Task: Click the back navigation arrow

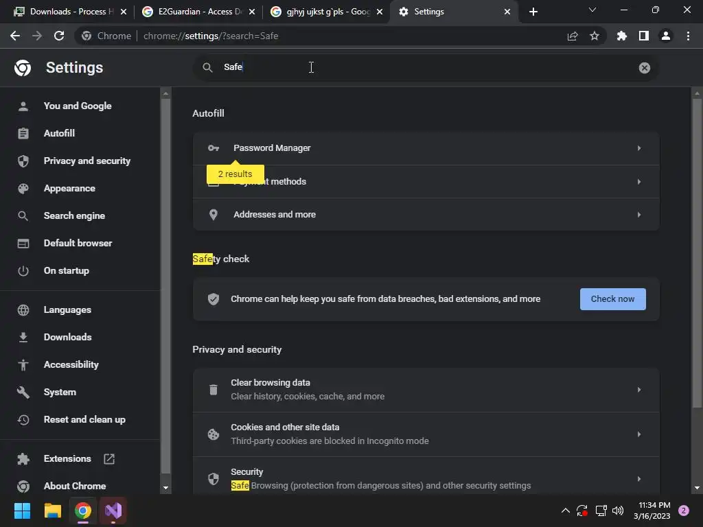Action: (x=15, y=36)
